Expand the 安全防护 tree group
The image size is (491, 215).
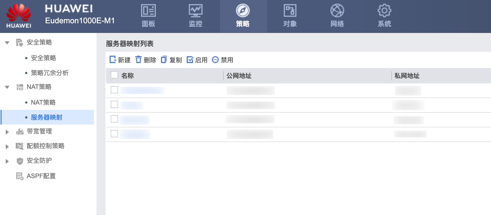tap(7, 161)
